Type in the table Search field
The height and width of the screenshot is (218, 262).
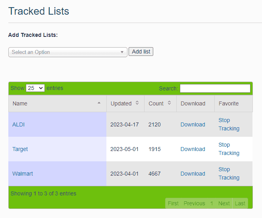[215, 88]
